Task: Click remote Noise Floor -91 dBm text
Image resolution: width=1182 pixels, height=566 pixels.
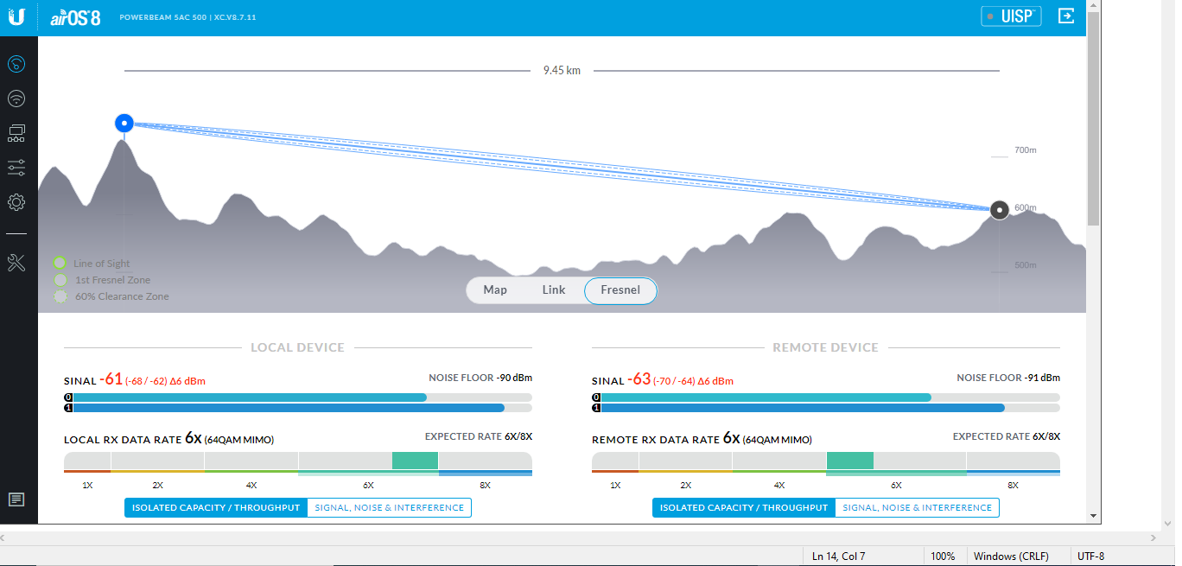Action: tap(1008, 378)
